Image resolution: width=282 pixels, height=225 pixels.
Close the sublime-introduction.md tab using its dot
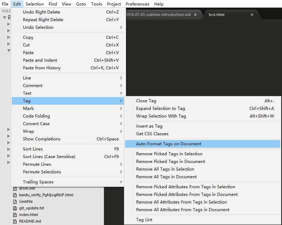pos(196,15)
